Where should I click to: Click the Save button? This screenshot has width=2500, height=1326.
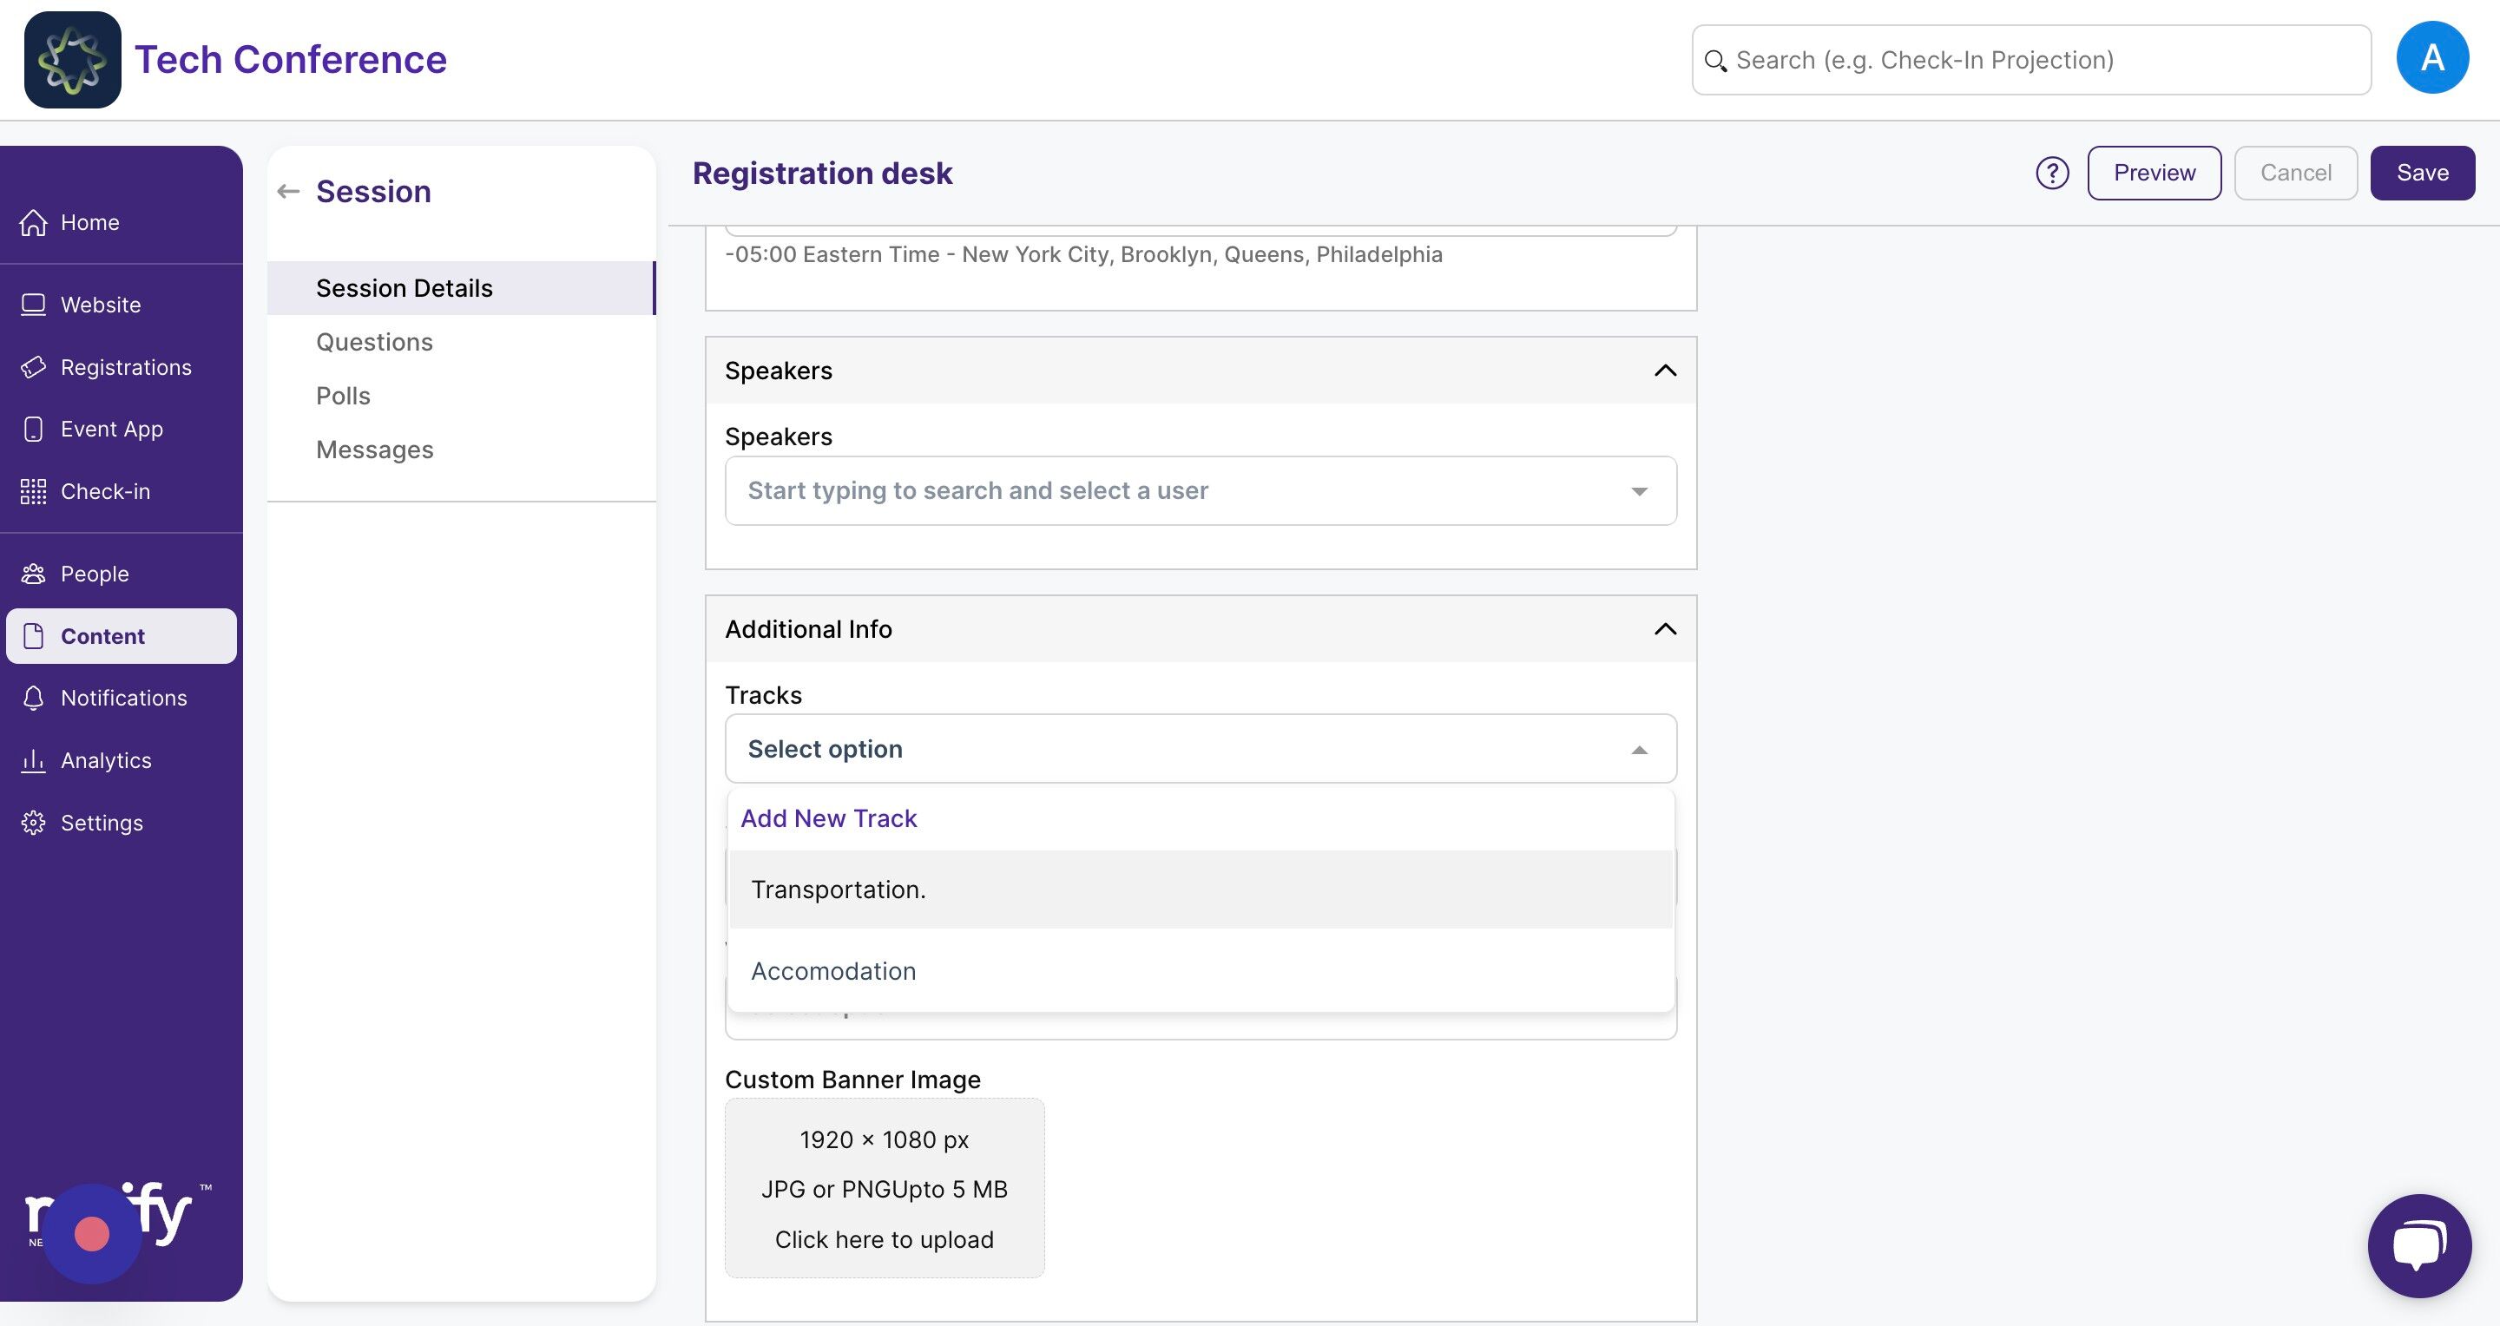(x=2421, y=173)
